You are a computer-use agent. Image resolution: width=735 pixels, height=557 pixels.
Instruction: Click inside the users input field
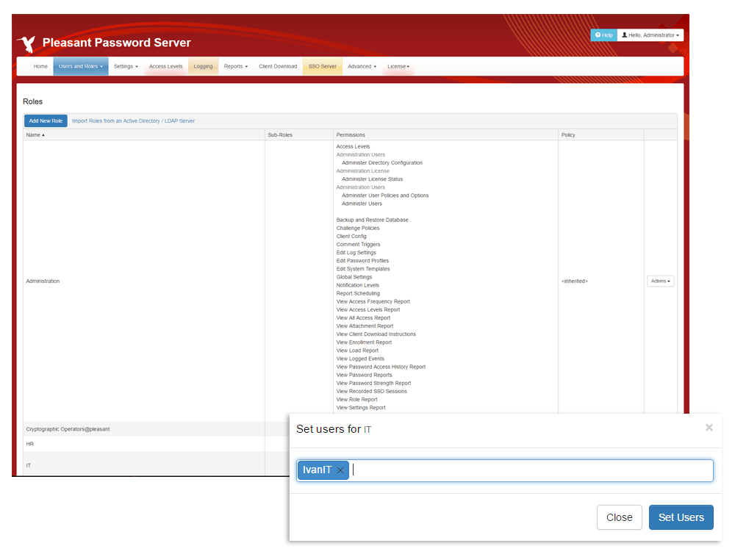tap(529, 471)
